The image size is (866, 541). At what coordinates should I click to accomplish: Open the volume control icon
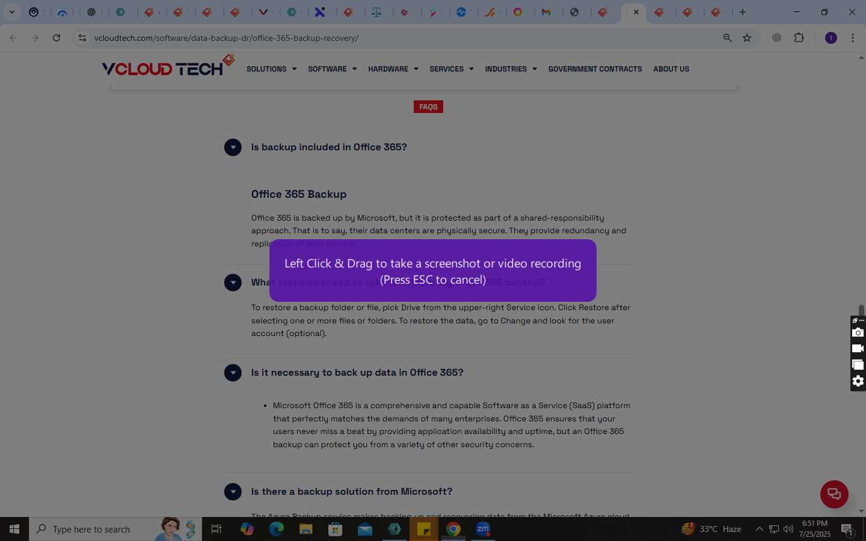pyautogui.click(x=788, y=529)
